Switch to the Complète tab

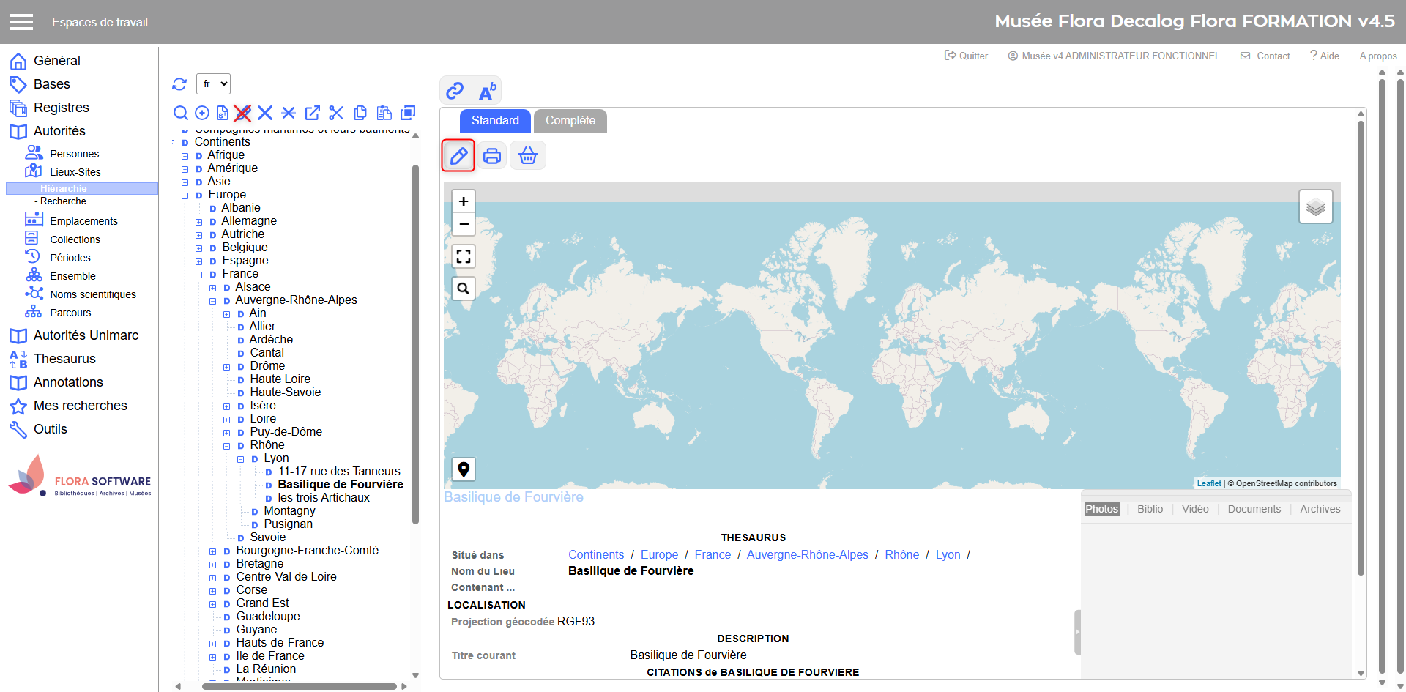point(570,121)
